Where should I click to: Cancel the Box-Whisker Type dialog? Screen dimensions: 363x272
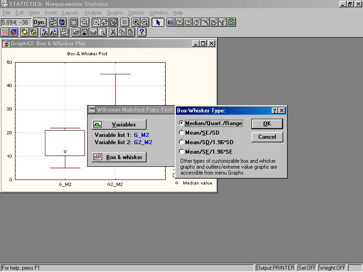pos(267,137)
